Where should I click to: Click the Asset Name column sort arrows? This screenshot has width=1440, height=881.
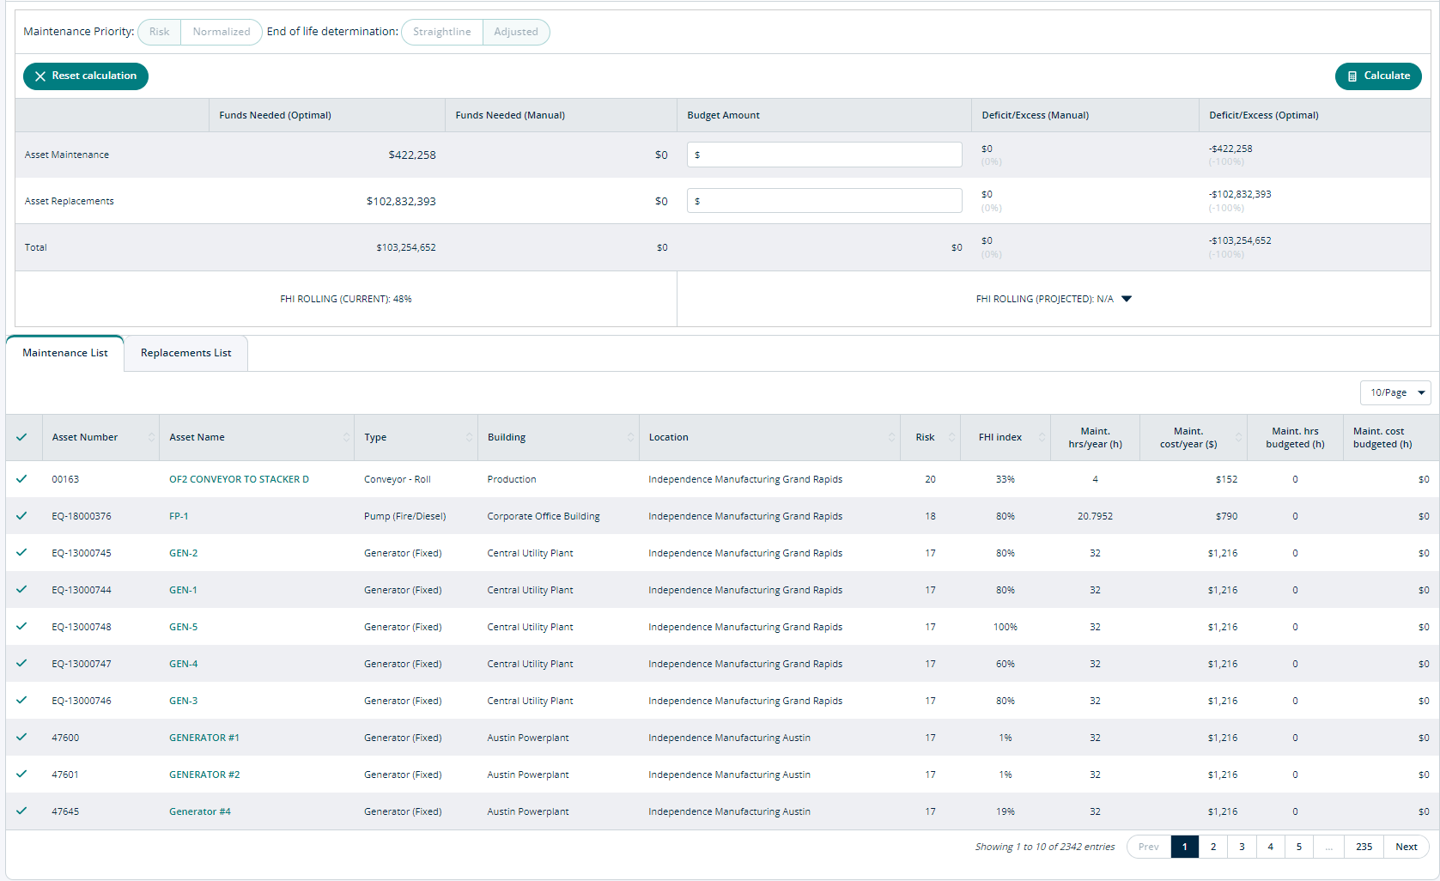(x=346, y=437)
